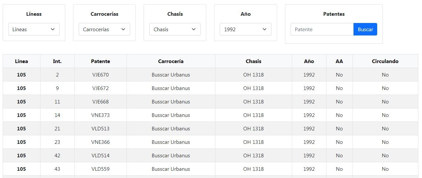This screenshot has width=422, height=178.
Task: Select the Línea column header
Action: pos(21,61)
